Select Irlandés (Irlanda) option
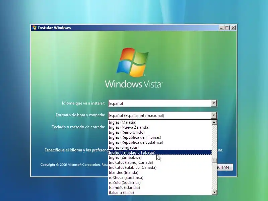Viewport: 268px width, 201px height. (160, 173)
